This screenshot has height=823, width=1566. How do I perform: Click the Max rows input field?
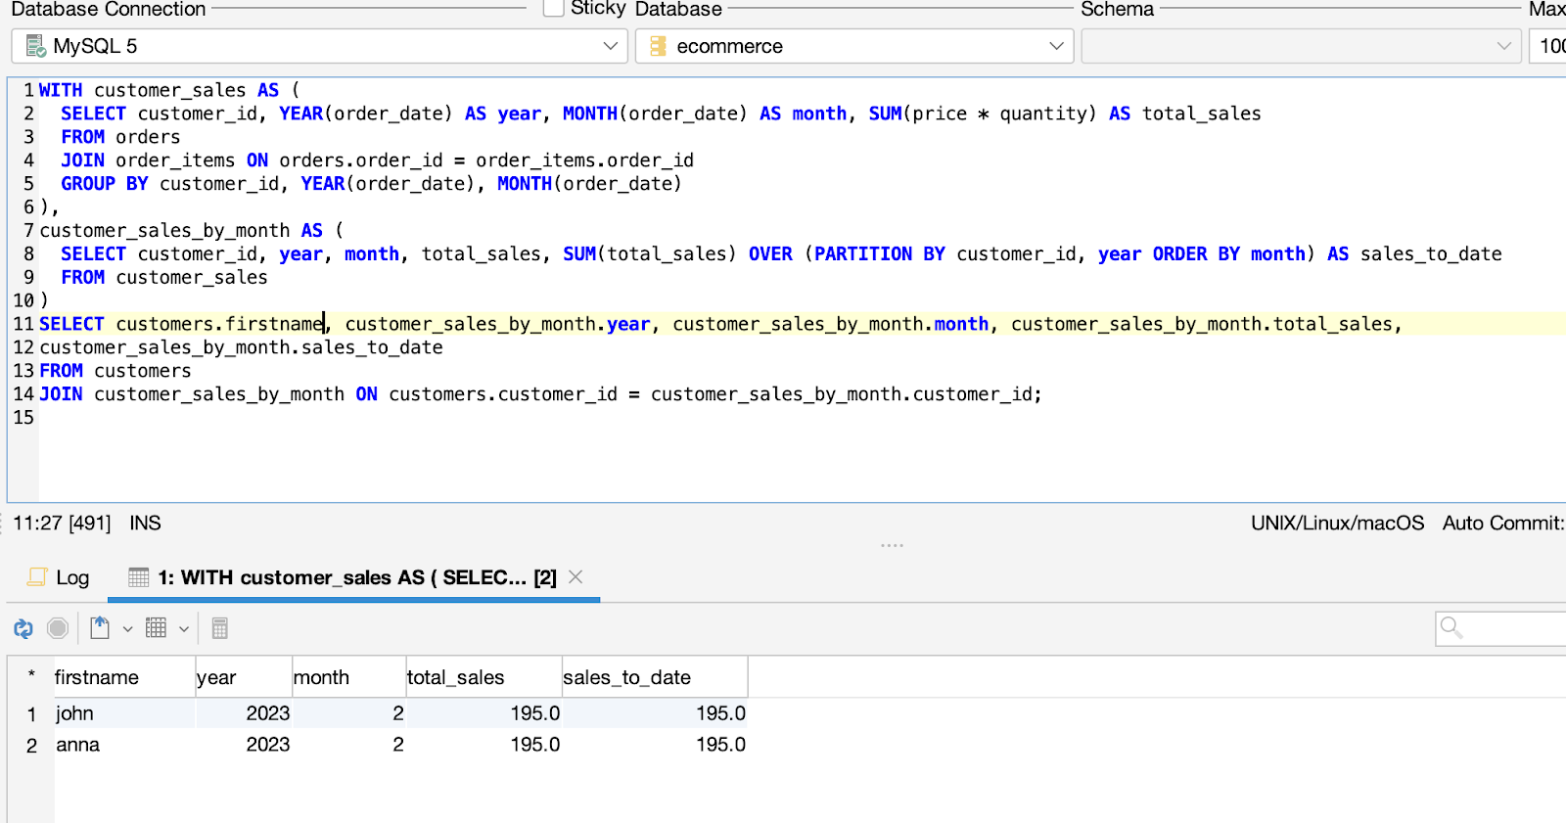coord(1548,46)
